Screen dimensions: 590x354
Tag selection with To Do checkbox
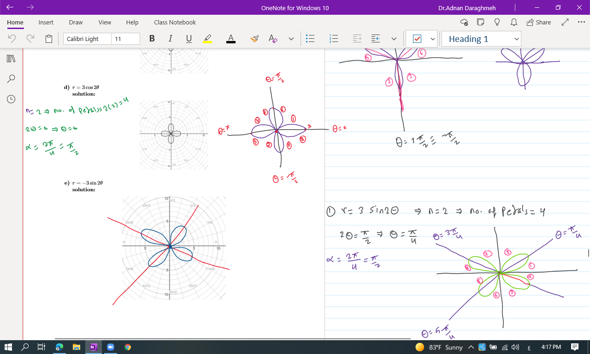point(417,39)
